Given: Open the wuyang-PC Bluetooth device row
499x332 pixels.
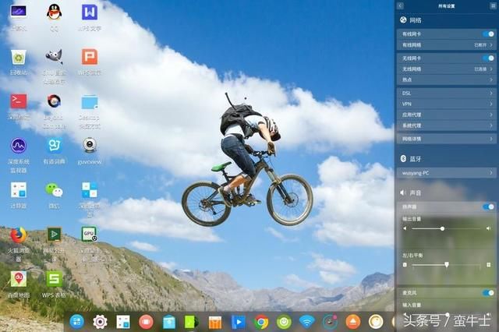Looking at the screenshot, I should point(447,173).
